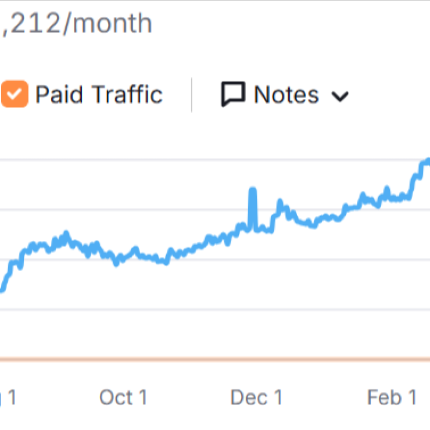This screenshot has height=430, width=430.
Task: Open Notes by clicking its text label
Action: point(286,95)
